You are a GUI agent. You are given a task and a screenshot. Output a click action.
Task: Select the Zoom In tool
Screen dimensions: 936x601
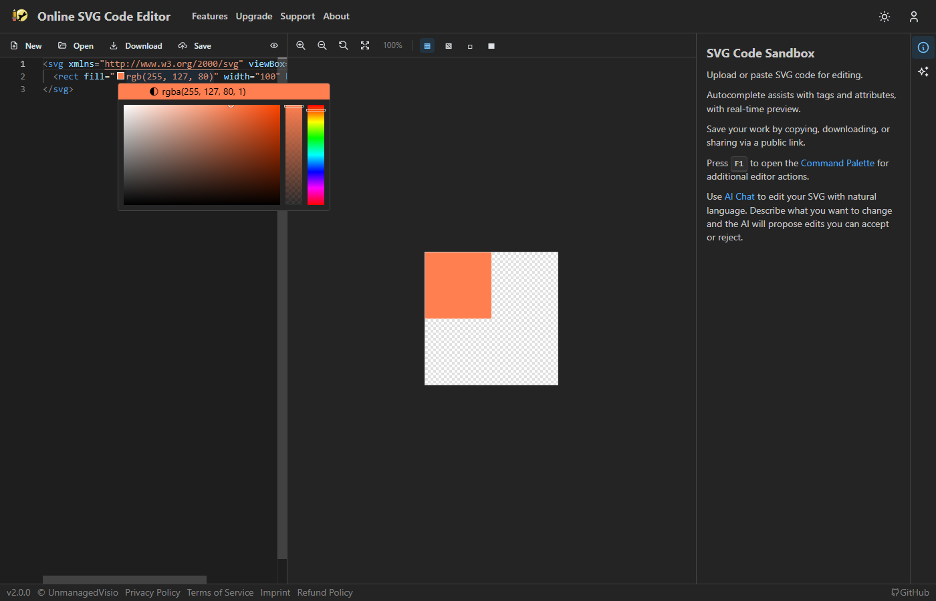[x=301, y=45]
